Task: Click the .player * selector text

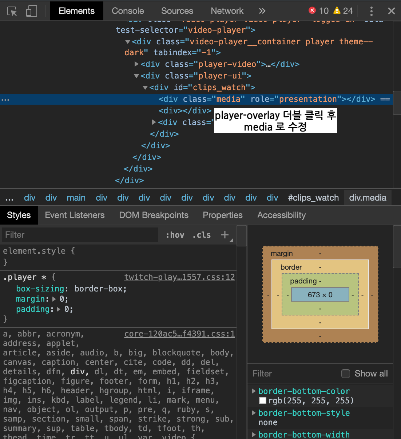Action: point(25,277)
